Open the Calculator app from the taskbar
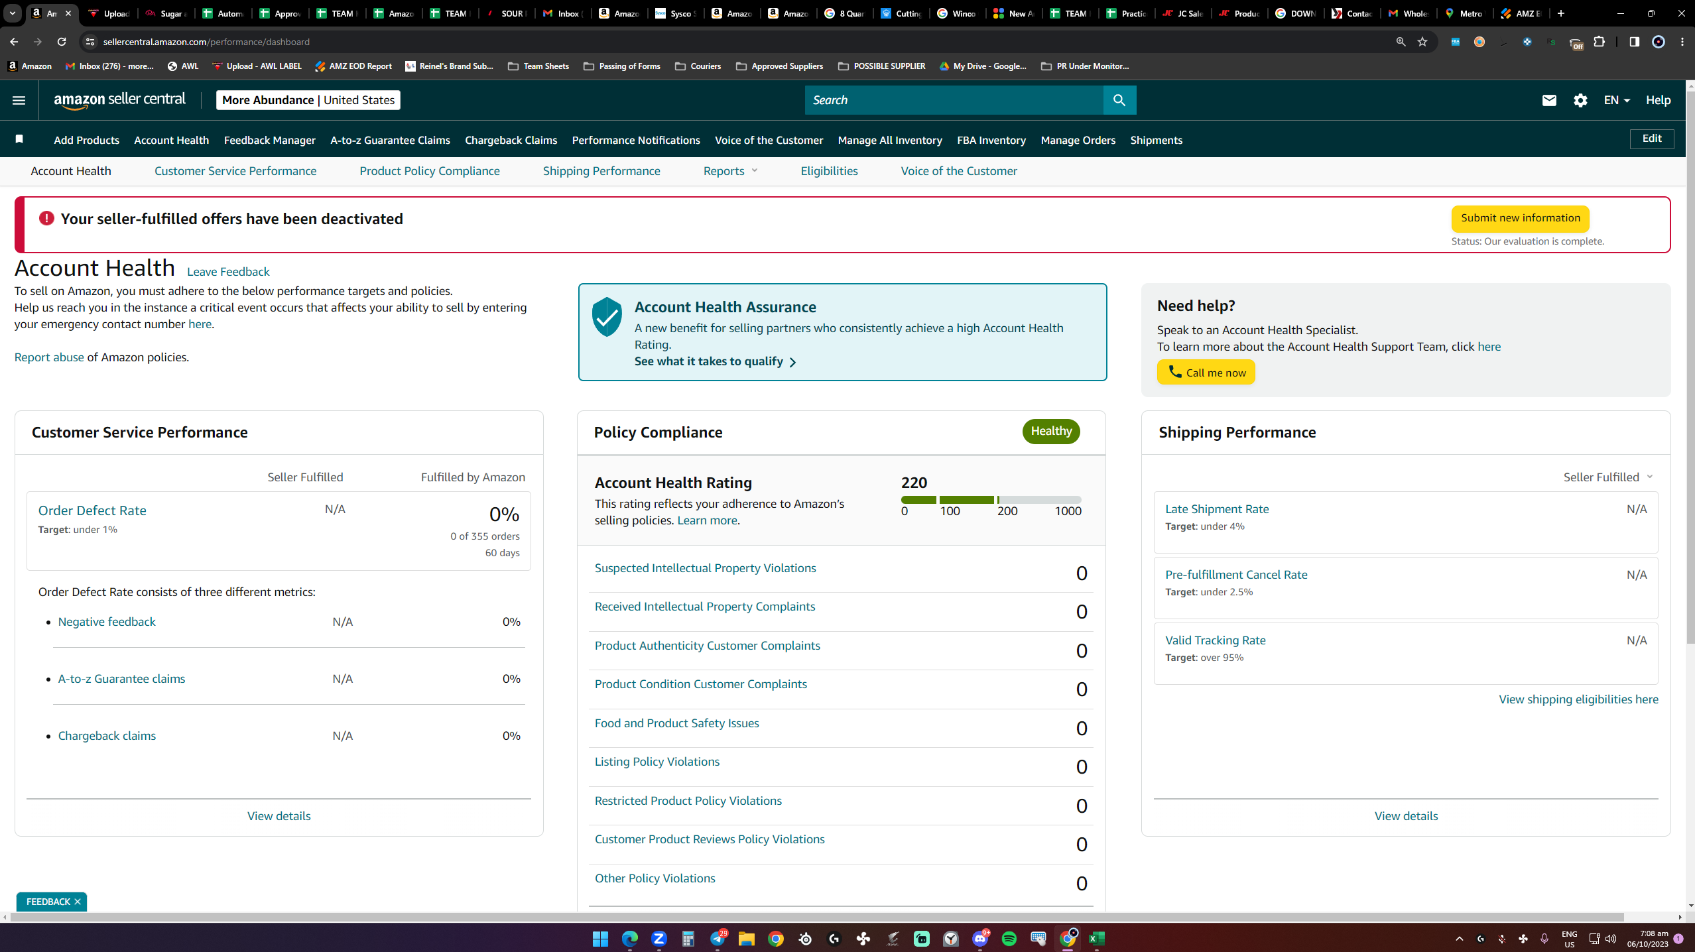Screen dimensions: 1695x952 [x=688, y=939]
